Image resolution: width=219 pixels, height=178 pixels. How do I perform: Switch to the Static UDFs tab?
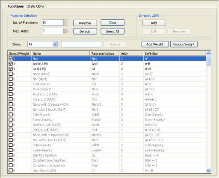36,6
